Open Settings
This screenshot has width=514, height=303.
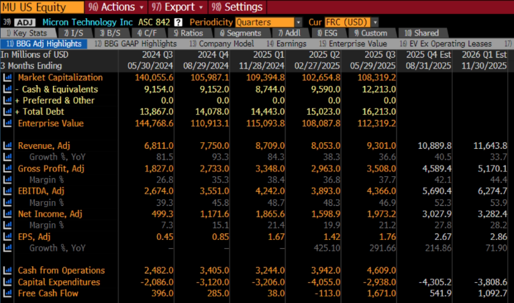pos(237,7)
